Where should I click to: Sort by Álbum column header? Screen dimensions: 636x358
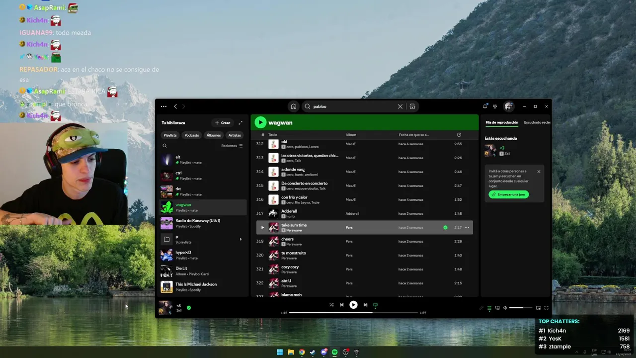(x=351, y=135)
